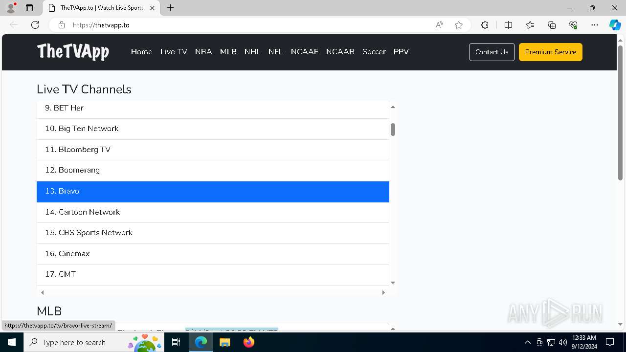This screenshot has height=352, width=626.
Task: Click channel list scroll left arrow
Action: coord(43,292)
